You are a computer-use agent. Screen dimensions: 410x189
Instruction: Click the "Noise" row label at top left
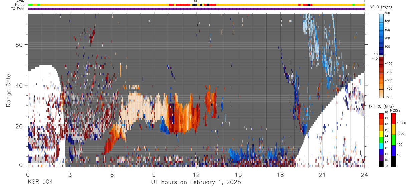click(20, 5)
